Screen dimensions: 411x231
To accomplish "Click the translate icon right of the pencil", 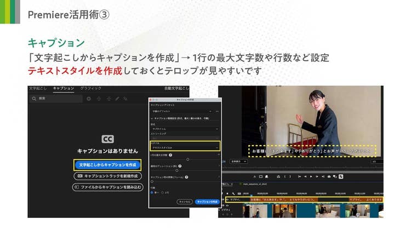I will 125,99.
